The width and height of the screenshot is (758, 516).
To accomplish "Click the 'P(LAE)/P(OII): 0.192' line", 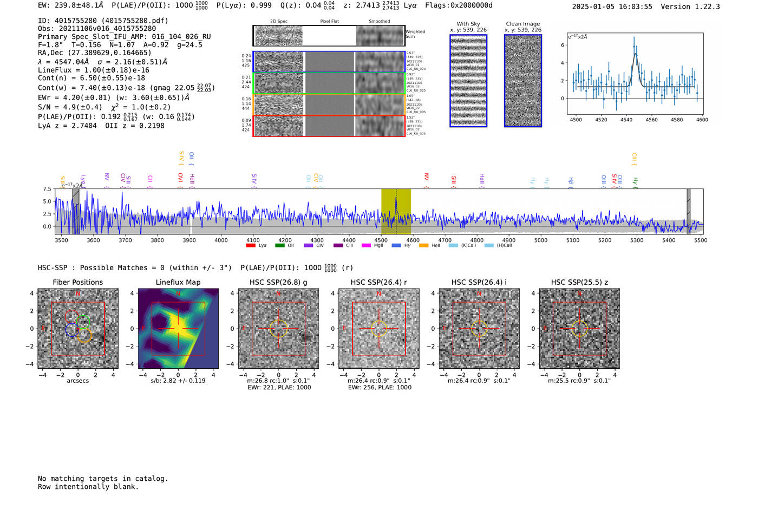I will pos(116,116).
